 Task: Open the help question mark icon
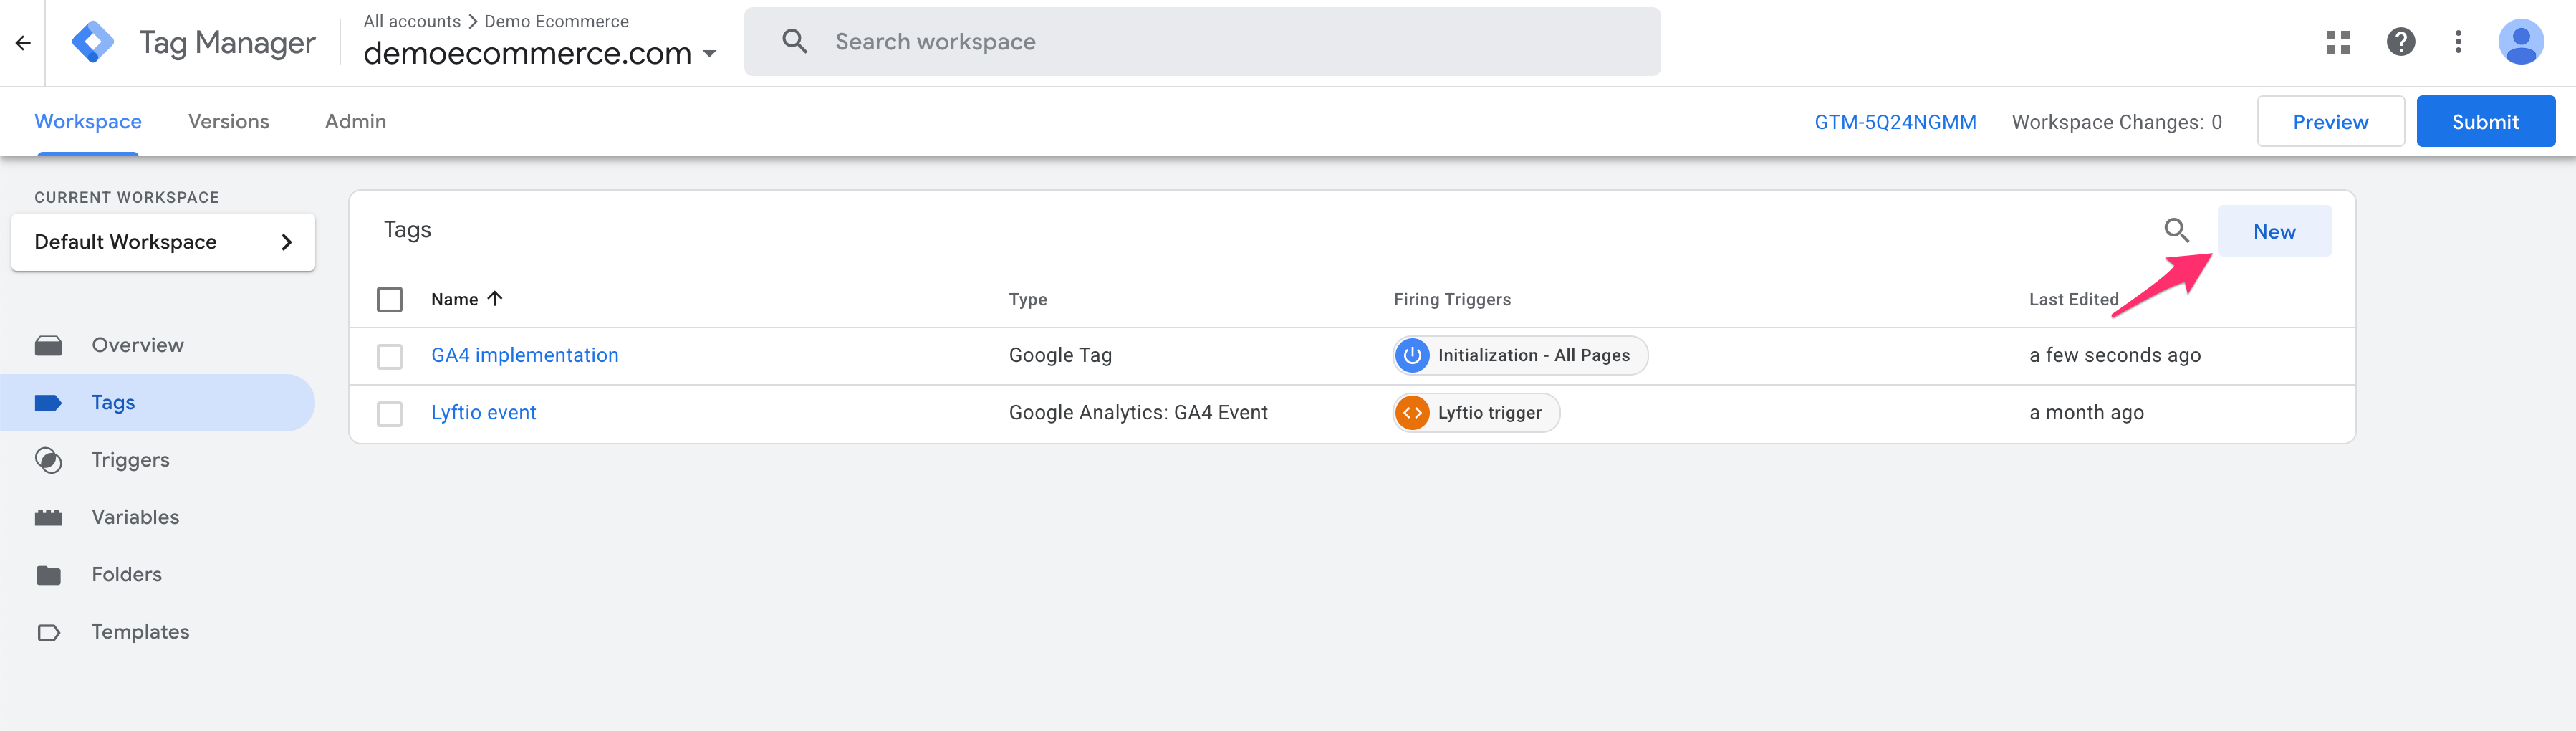tap(2400, 41)
